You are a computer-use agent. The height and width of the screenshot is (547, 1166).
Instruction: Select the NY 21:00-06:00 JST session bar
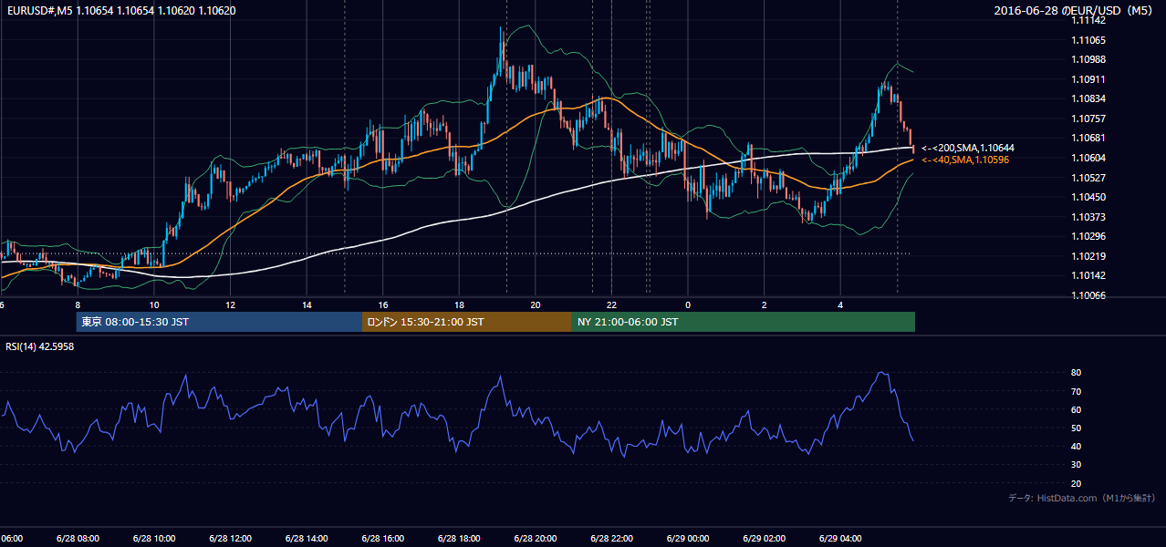point(743,322)
